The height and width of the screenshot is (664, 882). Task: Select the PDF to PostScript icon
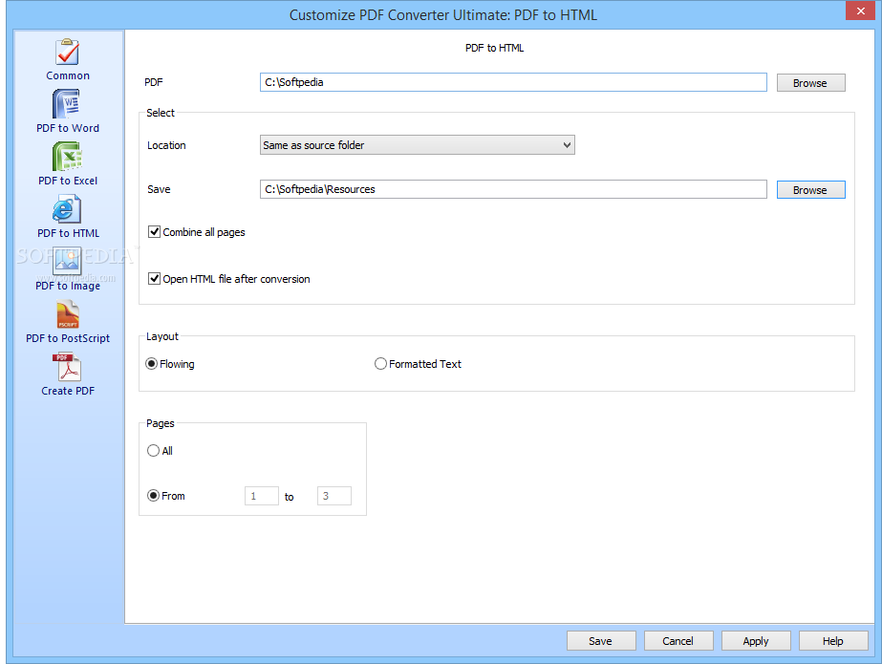68,314
